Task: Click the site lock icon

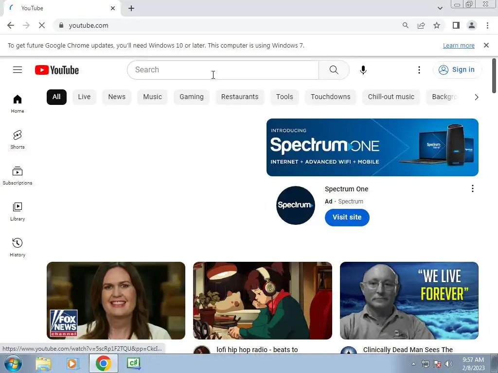Action: click(61, 25)
